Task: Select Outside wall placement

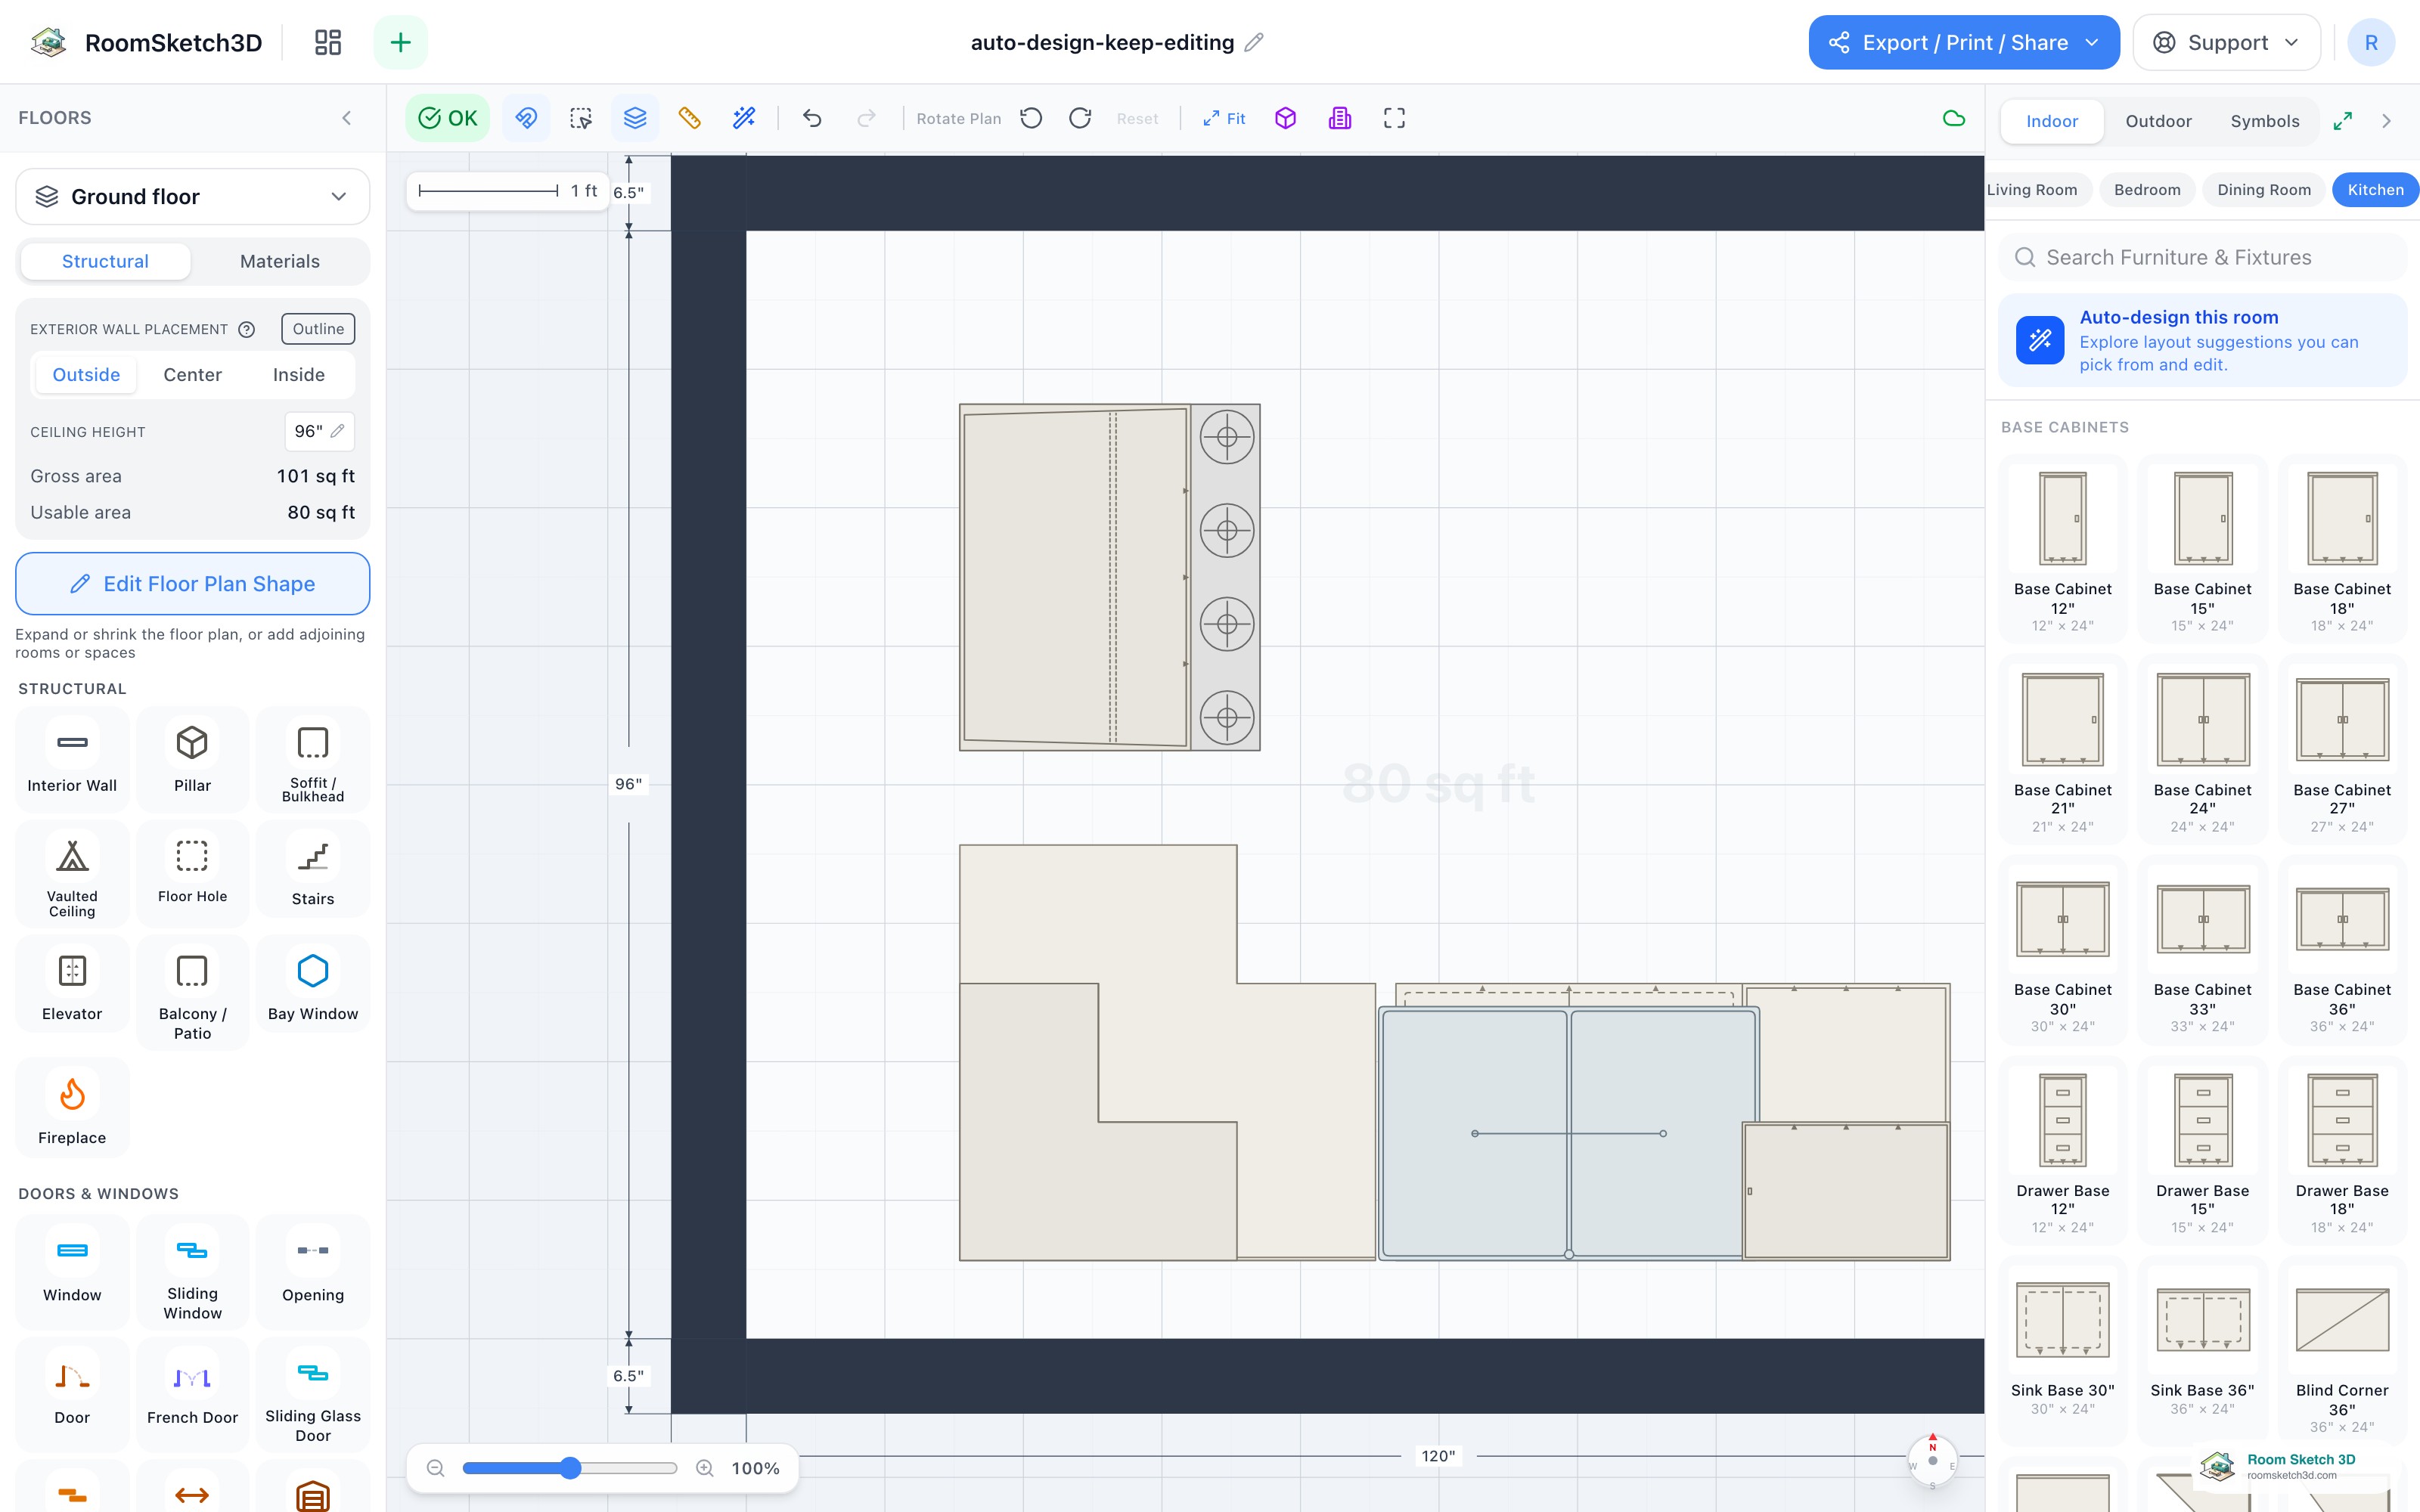Action: pos(86,375)
